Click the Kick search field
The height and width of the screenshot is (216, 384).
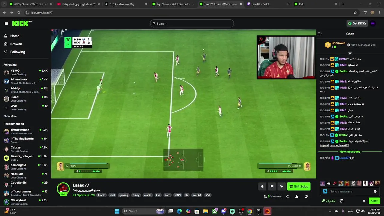[192, 23]
